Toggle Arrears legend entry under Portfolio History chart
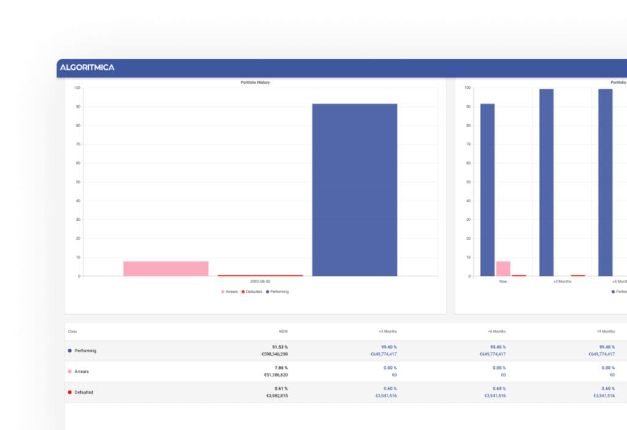 pos(230,292)
